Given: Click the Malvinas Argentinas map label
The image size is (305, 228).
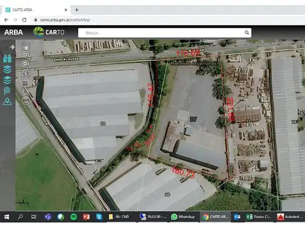Looking at the screenshot, I should pyautogui.click(x=194, y=63).
